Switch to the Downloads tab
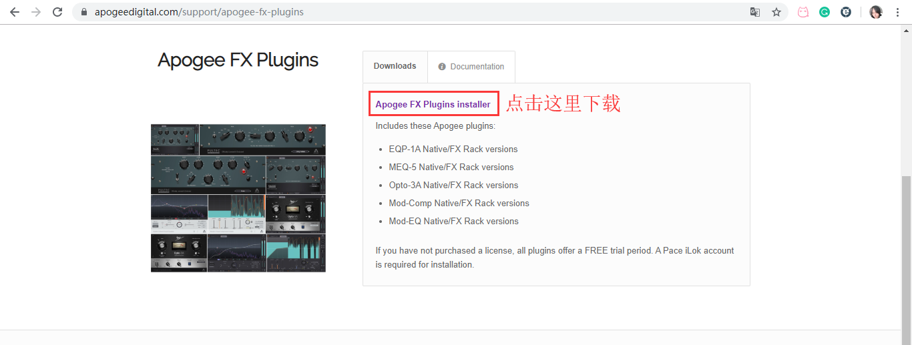The width and height of the screenshot is (912, 345). click(x=395, y=66)
